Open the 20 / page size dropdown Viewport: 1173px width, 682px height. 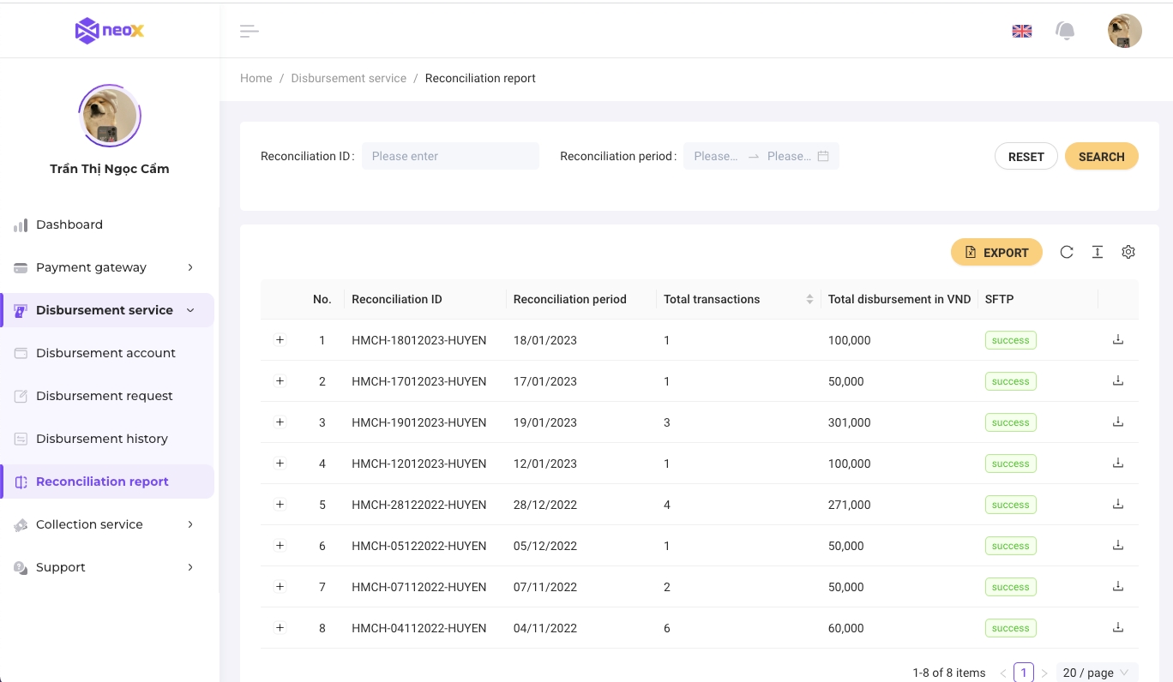coord(1096,673)
